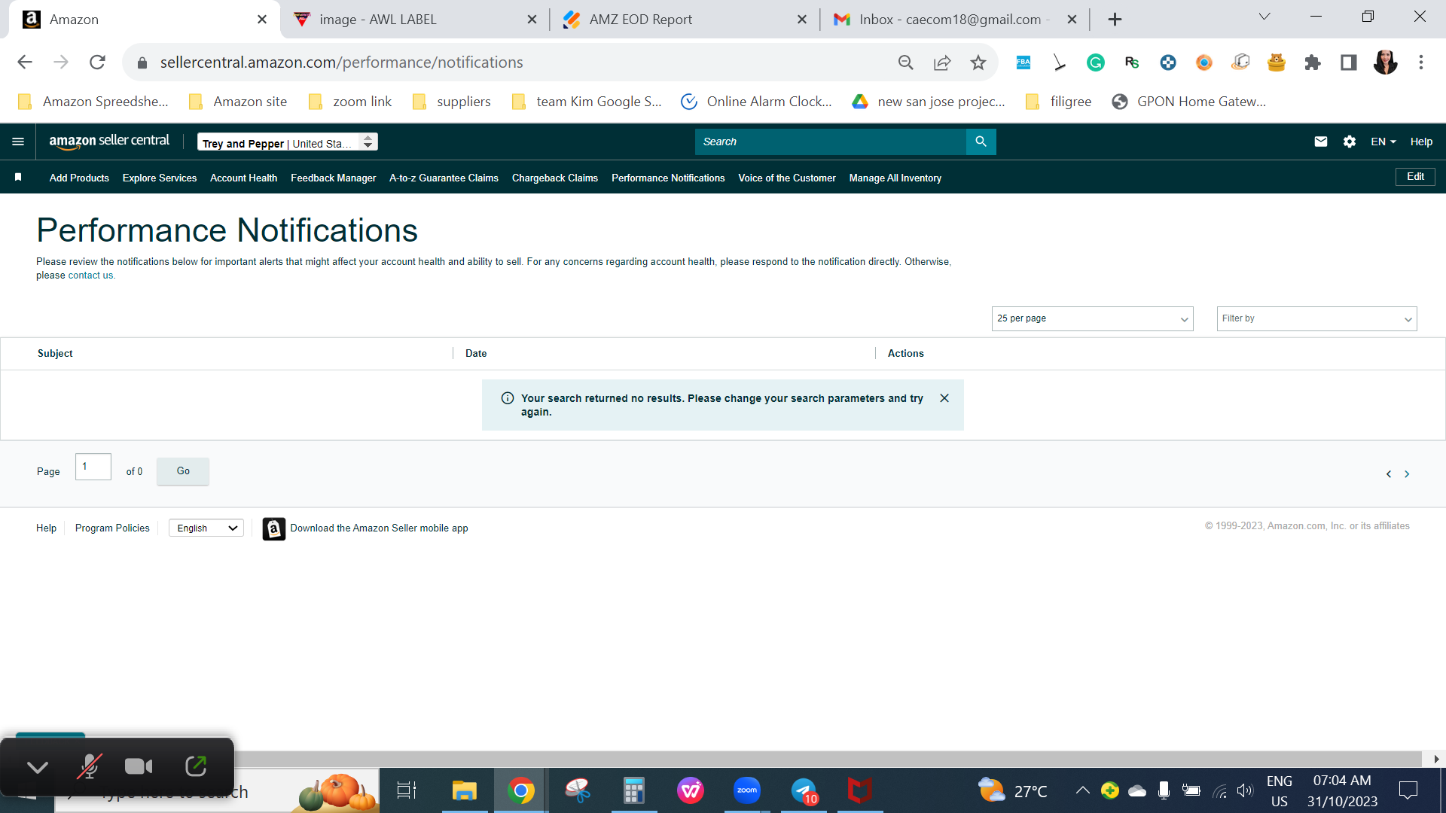This screenshot has width=1446, height=813.
Task: Click the amazon seller central logo
Action: pos(109,142)
